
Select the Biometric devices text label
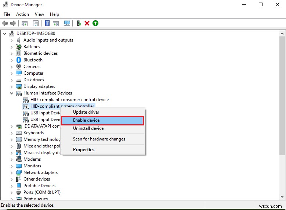tap(40, 53)
